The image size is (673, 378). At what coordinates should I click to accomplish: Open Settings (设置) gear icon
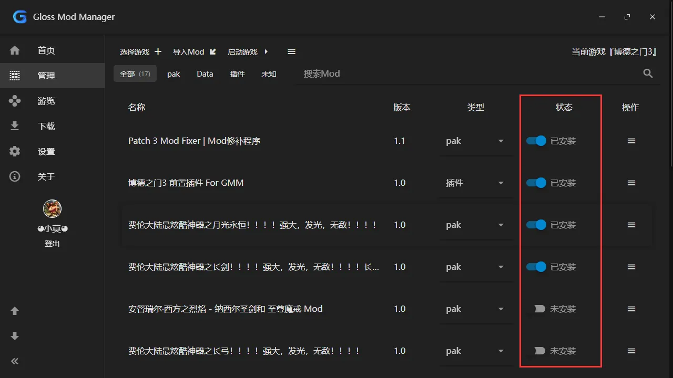[x=15, y=151]
